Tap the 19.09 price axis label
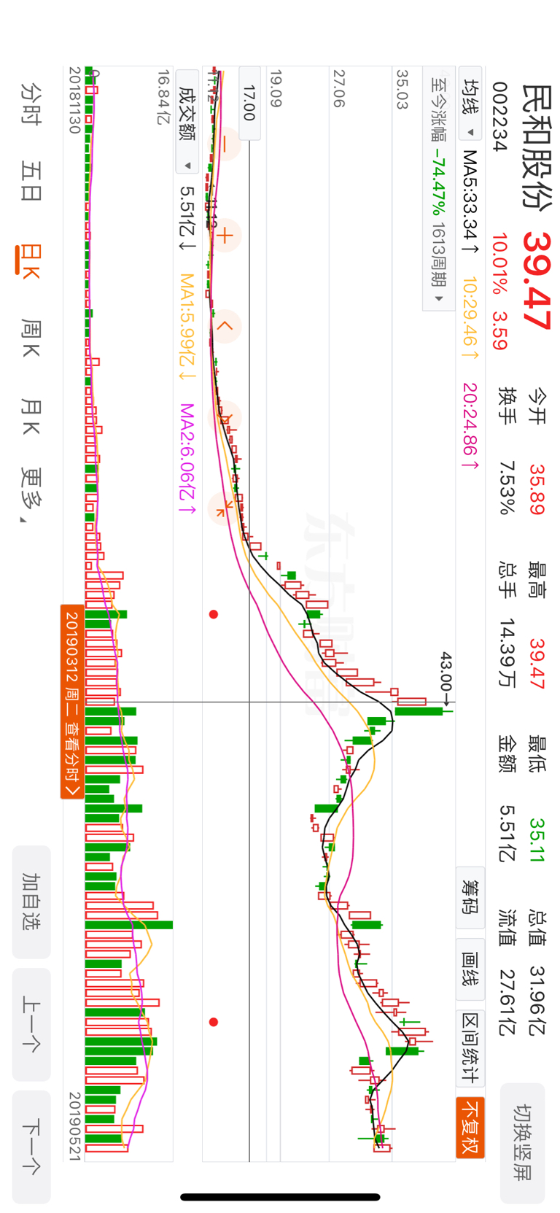Viewport: 560px width, 1213px height. pyautogui.click(x=275, y=89)
